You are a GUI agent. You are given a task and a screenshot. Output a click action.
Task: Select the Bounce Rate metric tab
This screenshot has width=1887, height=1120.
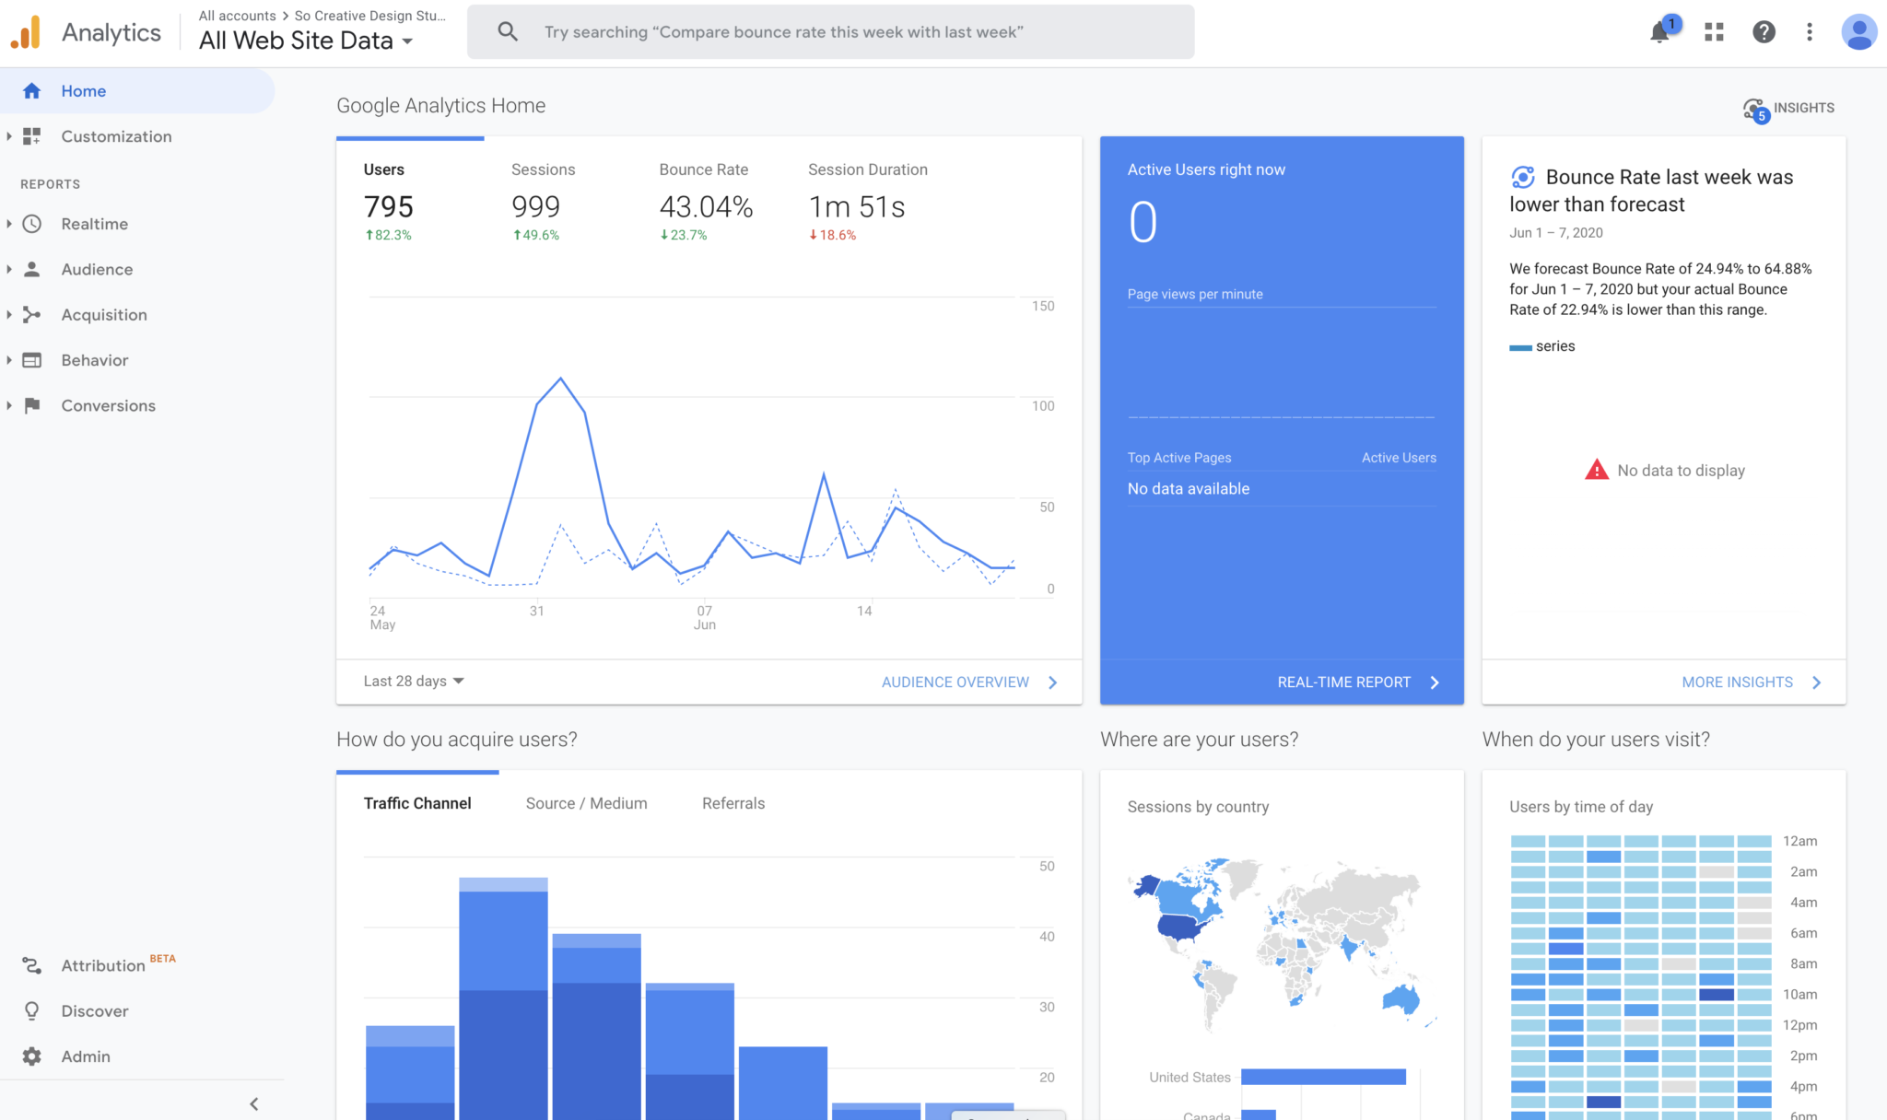coord(707,202)
